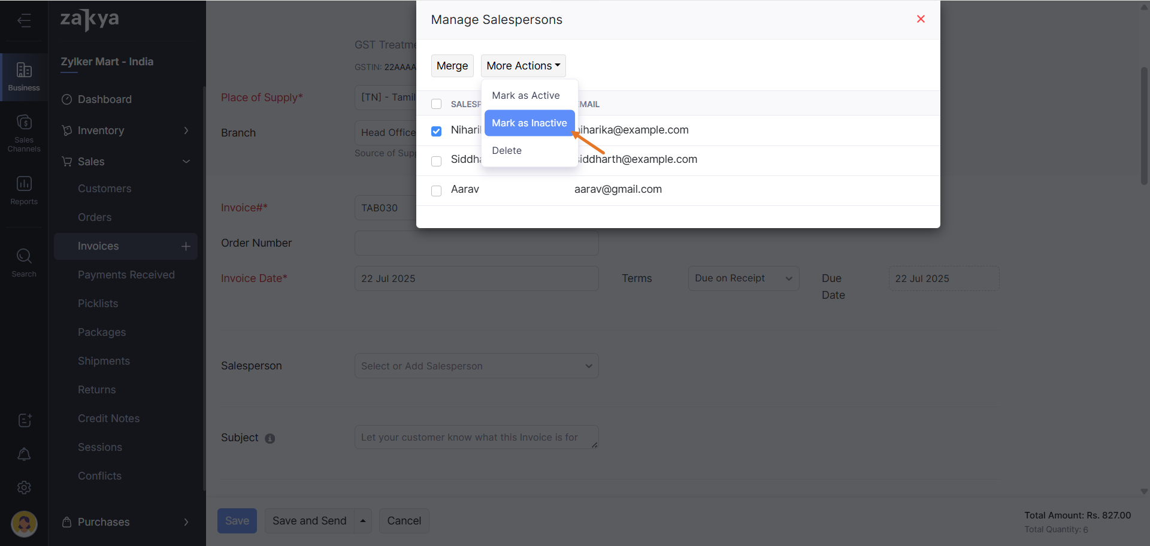Expand the Inventory menu chevron

point(186,131)
